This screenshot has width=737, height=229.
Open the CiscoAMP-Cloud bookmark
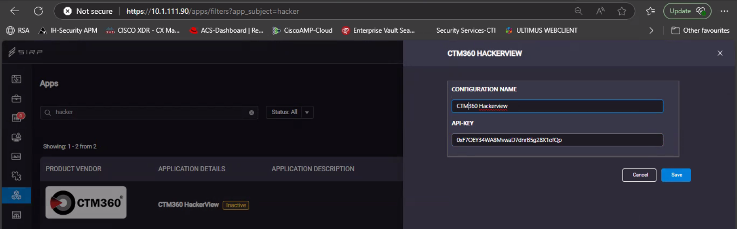coord(302,30)
